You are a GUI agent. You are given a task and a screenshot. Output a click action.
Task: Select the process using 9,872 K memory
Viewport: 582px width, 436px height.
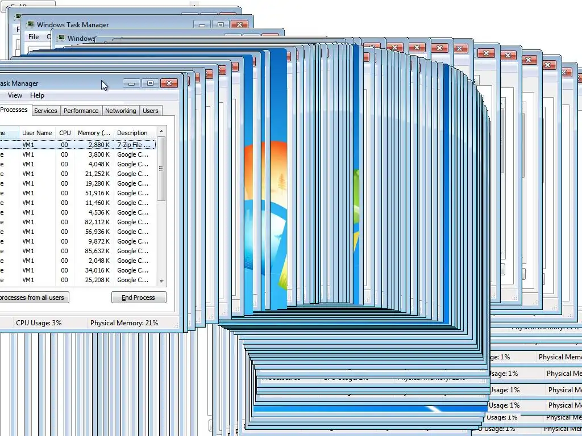[77, 241]
